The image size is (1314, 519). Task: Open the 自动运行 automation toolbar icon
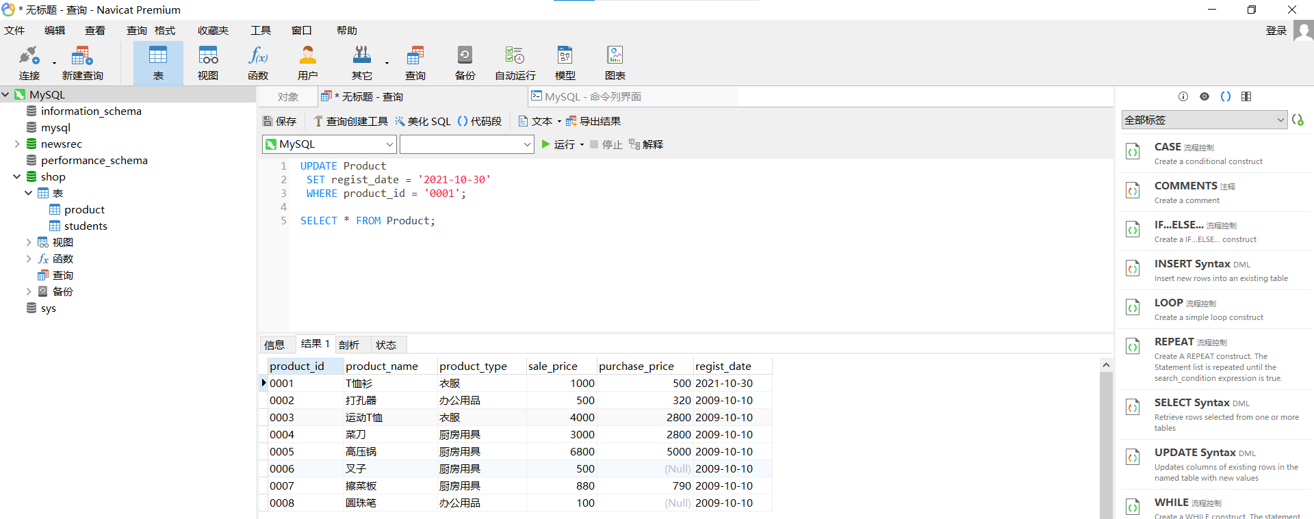515,63
